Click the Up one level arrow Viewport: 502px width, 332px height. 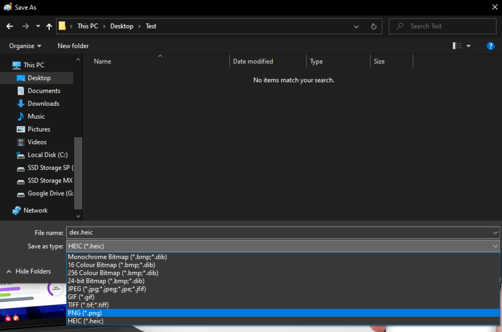(x=49, y=26)
